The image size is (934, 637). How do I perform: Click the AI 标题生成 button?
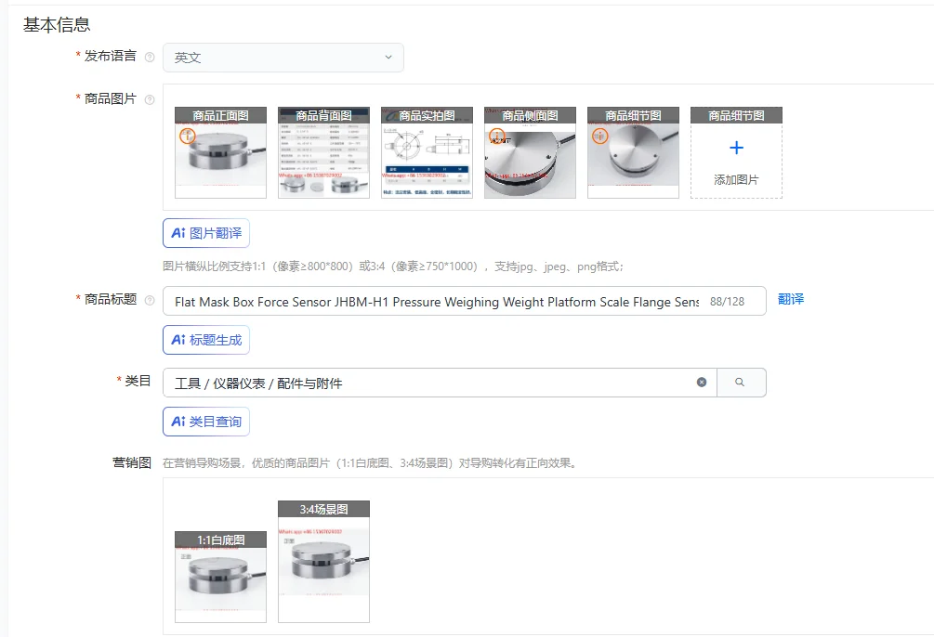point(206,340)
